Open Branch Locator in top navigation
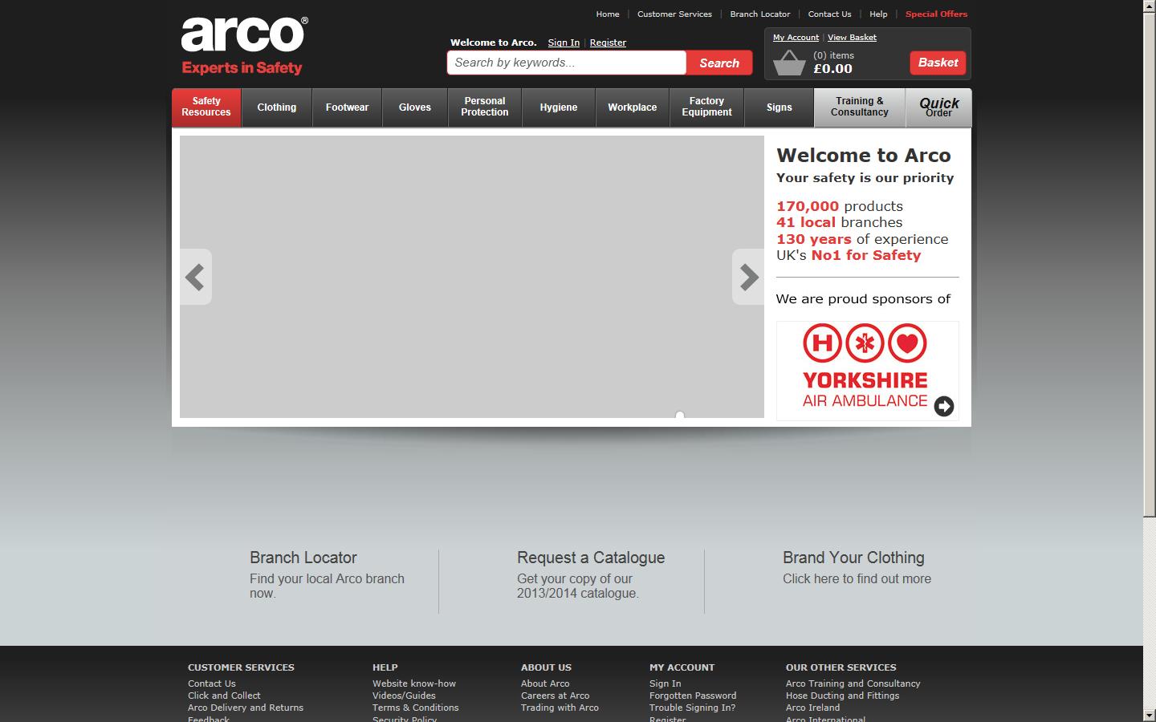The width and height of the screenshot is (1156, 722). click(x=760, y=14)
